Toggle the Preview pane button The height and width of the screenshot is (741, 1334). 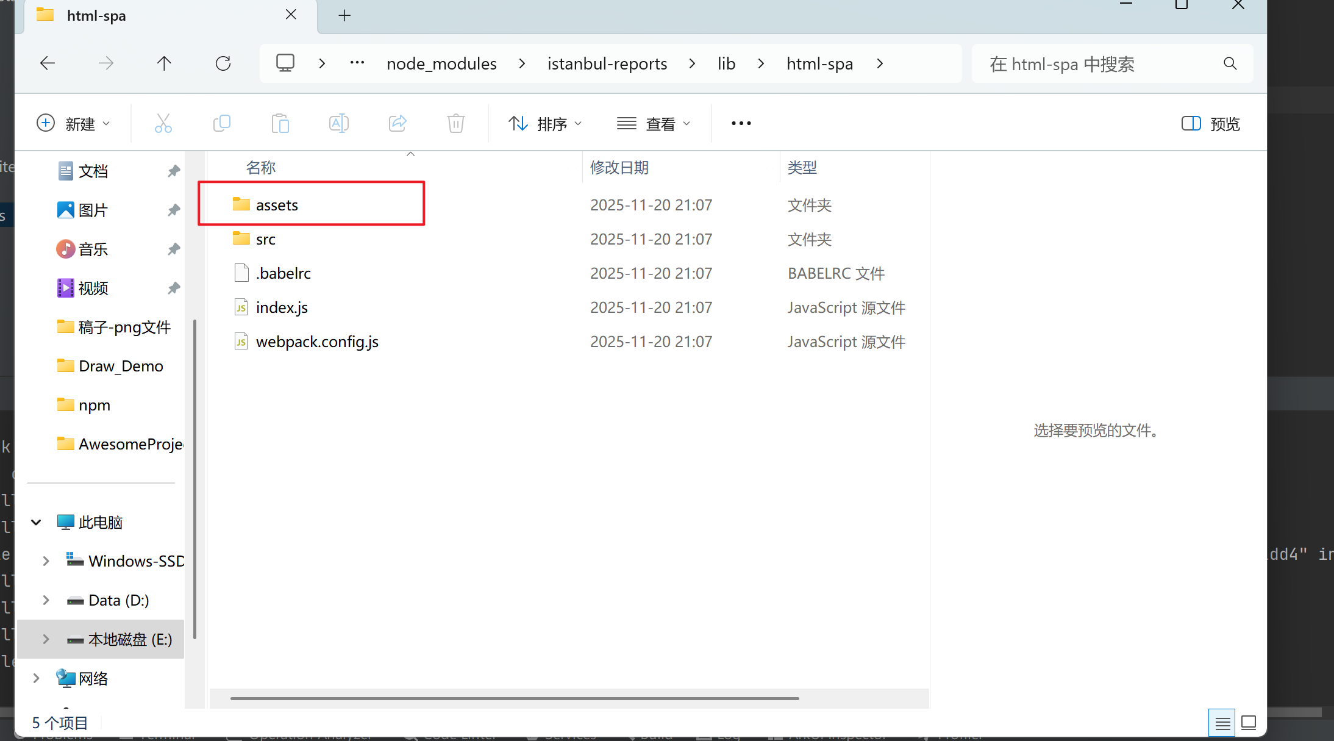click(1210, 124)
